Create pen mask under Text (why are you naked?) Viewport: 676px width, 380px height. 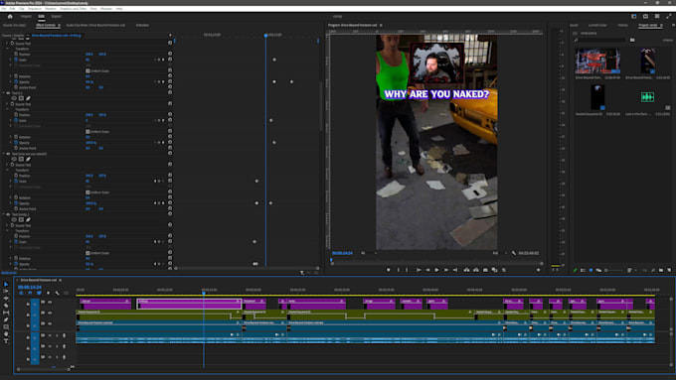29,159
